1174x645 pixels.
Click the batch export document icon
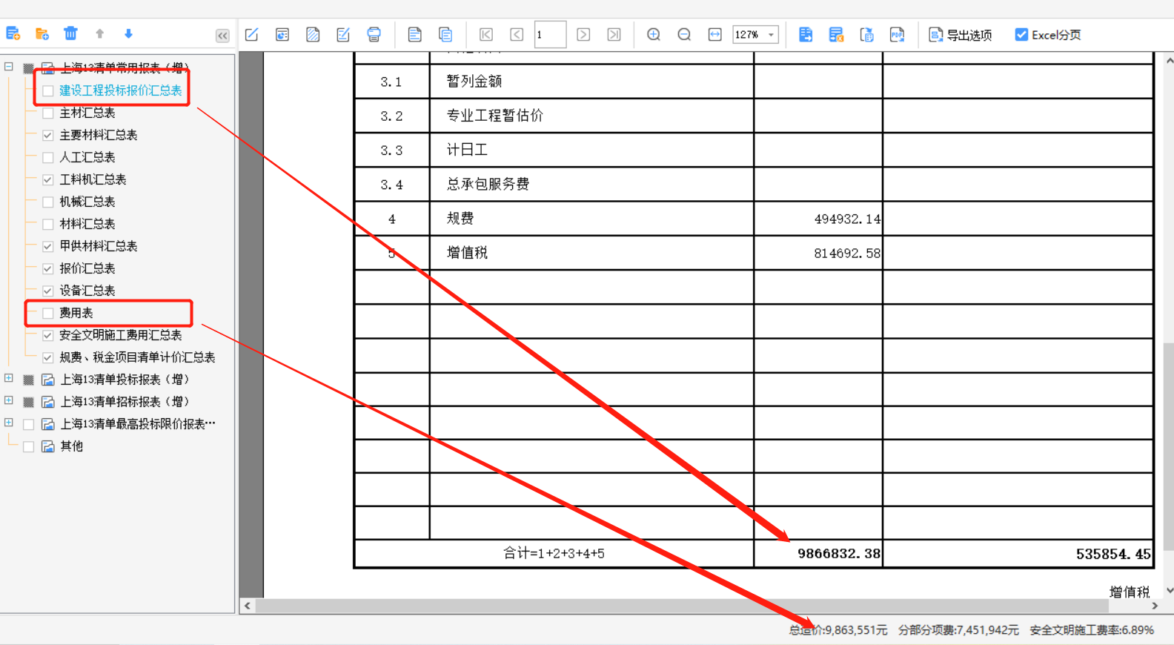click(866, 34)
